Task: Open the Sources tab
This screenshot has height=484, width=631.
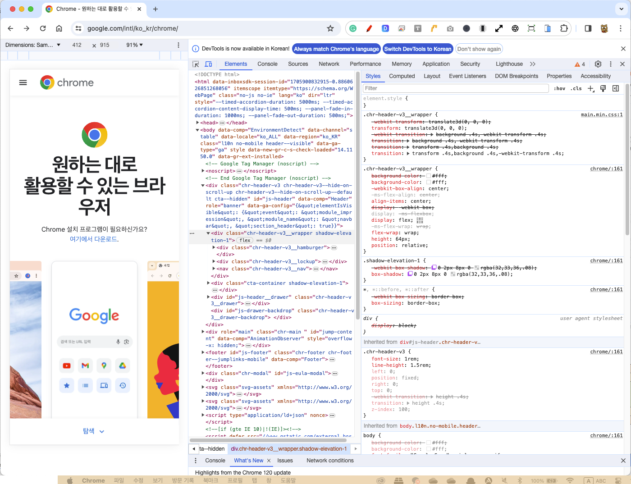Action: click(298, 64)
